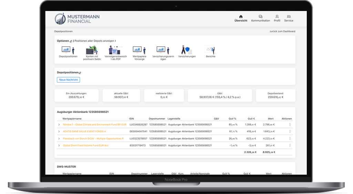
Task: Open 'Positionen aller Depots anzeigen' dropdown
Action: click(x=95, y=41)
